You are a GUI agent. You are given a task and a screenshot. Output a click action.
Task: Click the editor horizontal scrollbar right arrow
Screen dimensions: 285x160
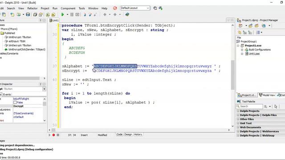tap(229, 130)
